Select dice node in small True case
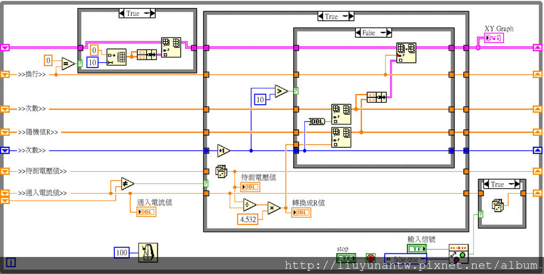The width and height of the screenshot is (544, 274). pyautogui.click(x=498, y=205)
